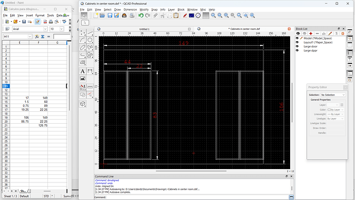Open the Shape tools
The width and height of the screenshot is (355, 200).
[90, 55]
